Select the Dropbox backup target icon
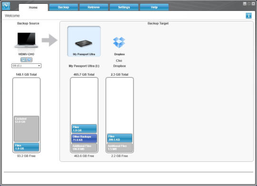This screenshot has width=257, height=186. point(119,42)
